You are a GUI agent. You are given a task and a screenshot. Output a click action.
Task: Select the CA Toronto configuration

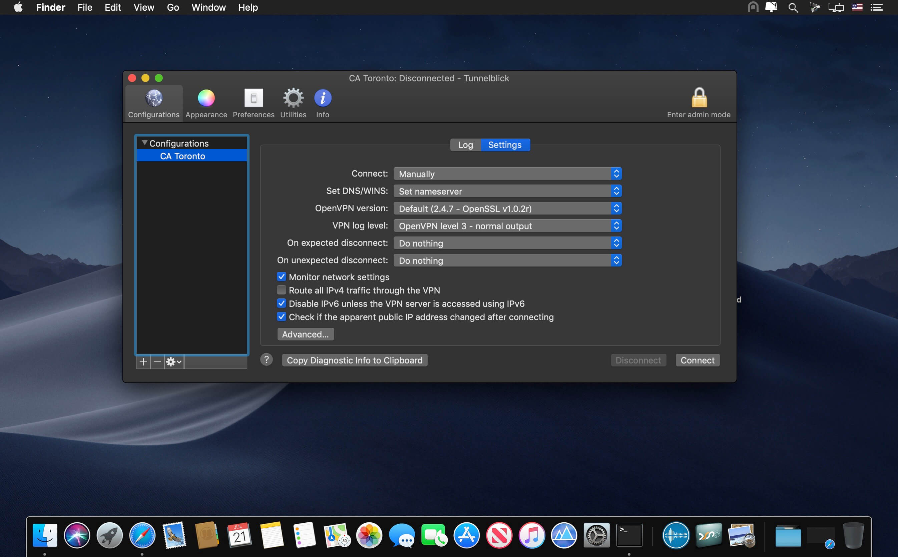(x=192, y=156)
